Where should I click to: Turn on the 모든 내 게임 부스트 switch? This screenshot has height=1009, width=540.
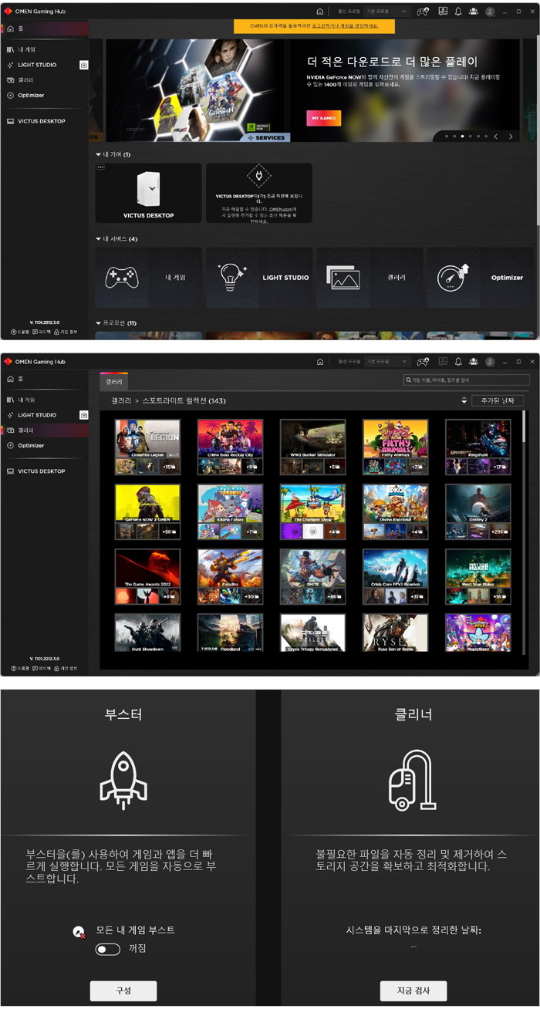coord(107,950)
